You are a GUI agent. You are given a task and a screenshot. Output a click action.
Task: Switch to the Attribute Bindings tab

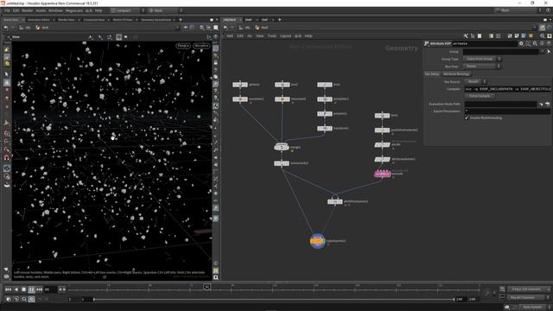tap(456, 74)
